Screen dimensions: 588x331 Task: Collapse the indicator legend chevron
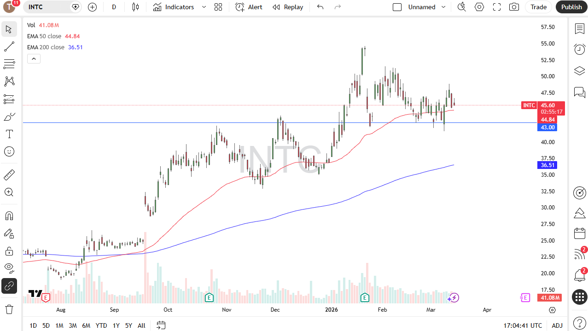(x=34, y=58)
